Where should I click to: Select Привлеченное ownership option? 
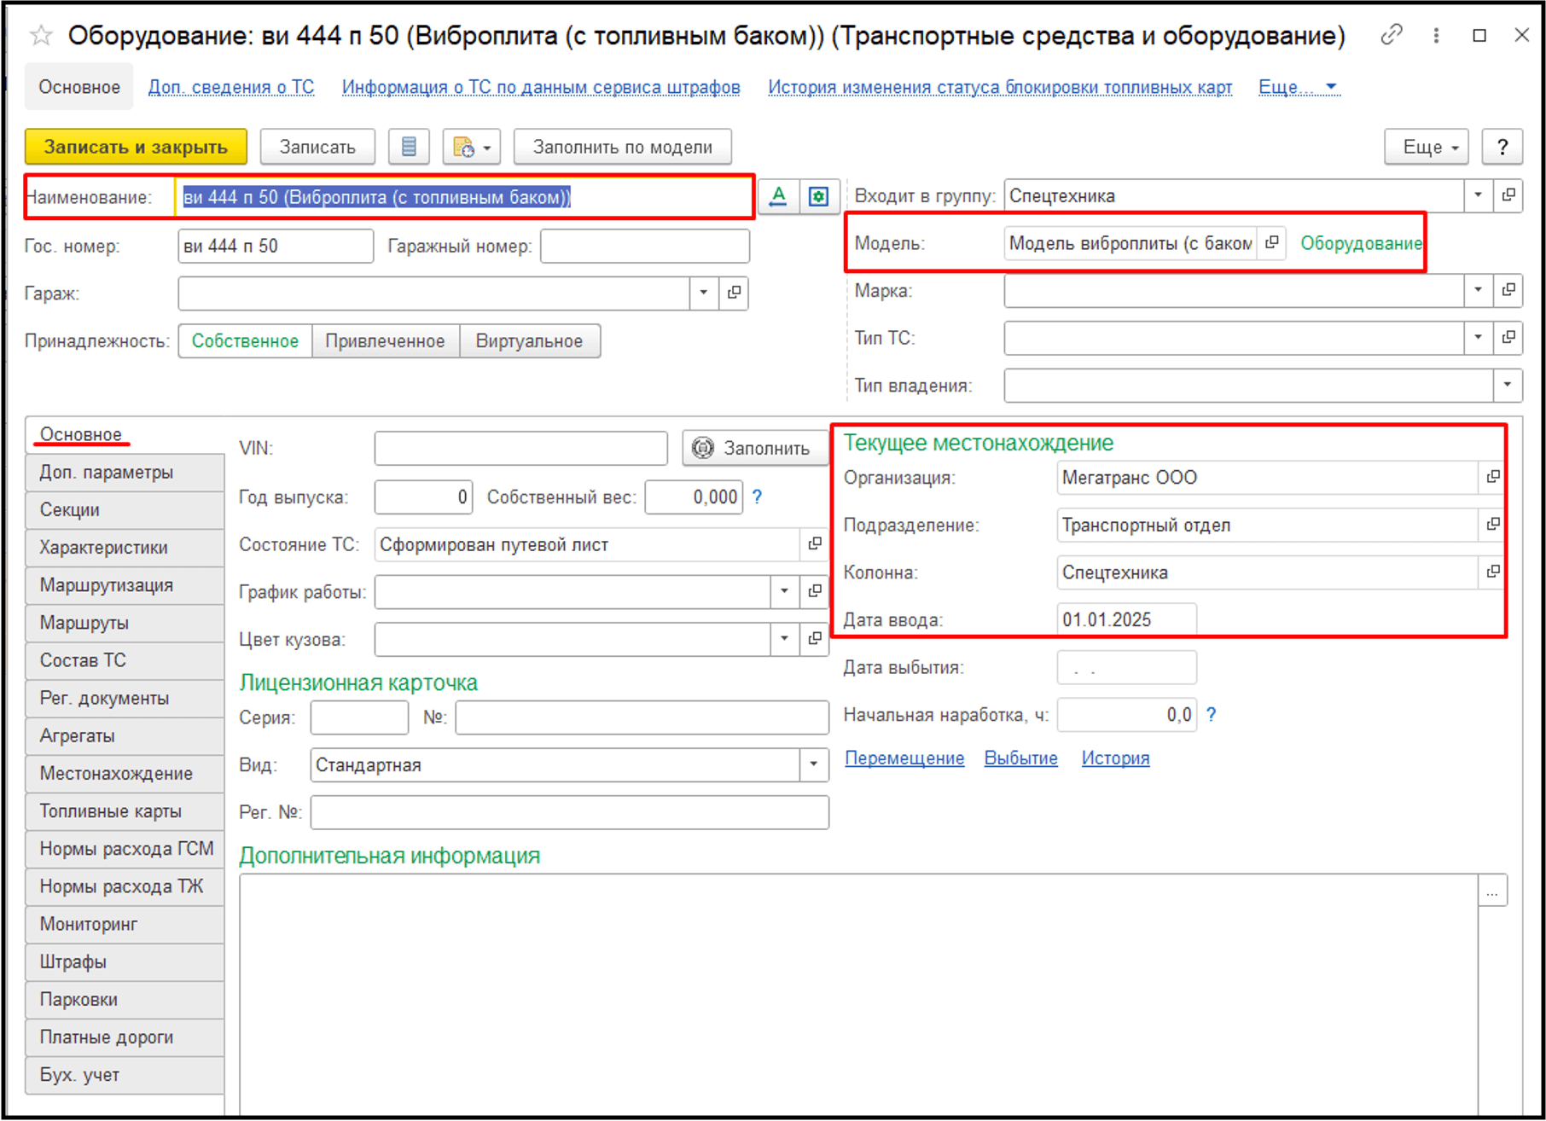(x=385, y=341)
